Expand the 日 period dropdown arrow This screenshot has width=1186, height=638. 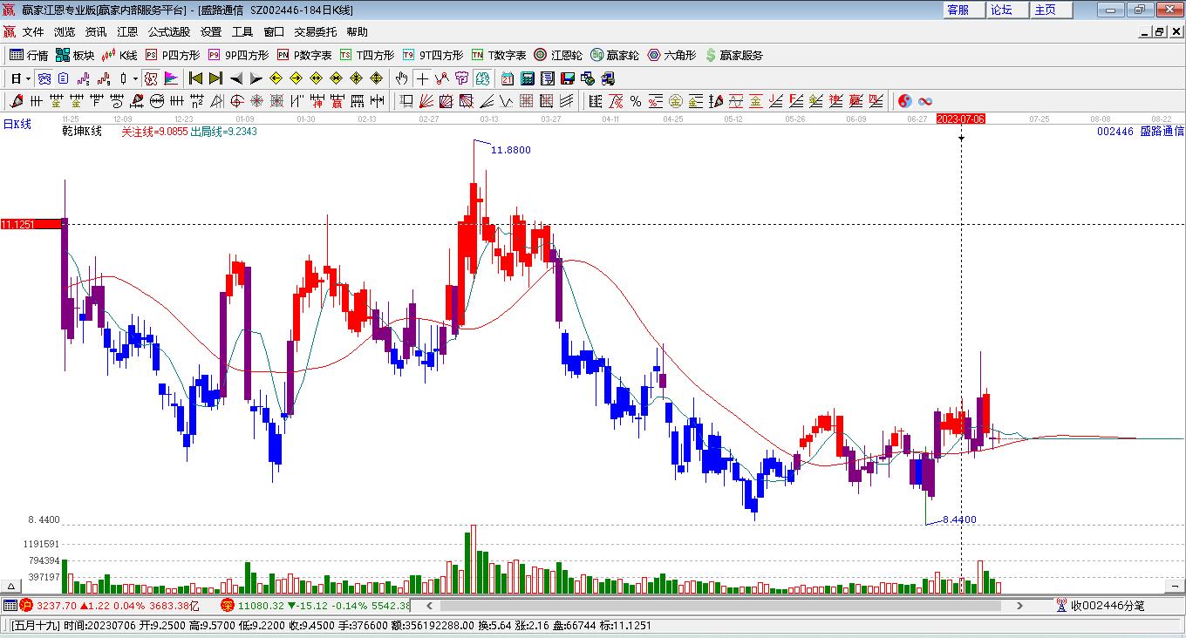tap(28, 78)
